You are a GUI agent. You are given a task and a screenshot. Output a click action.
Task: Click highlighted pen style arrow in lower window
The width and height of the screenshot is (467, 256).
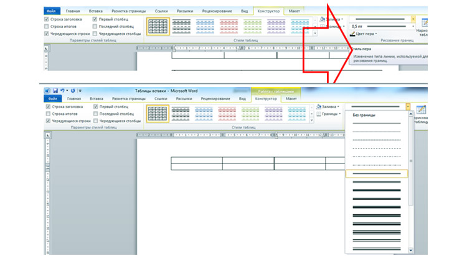(x=408, y=106)
